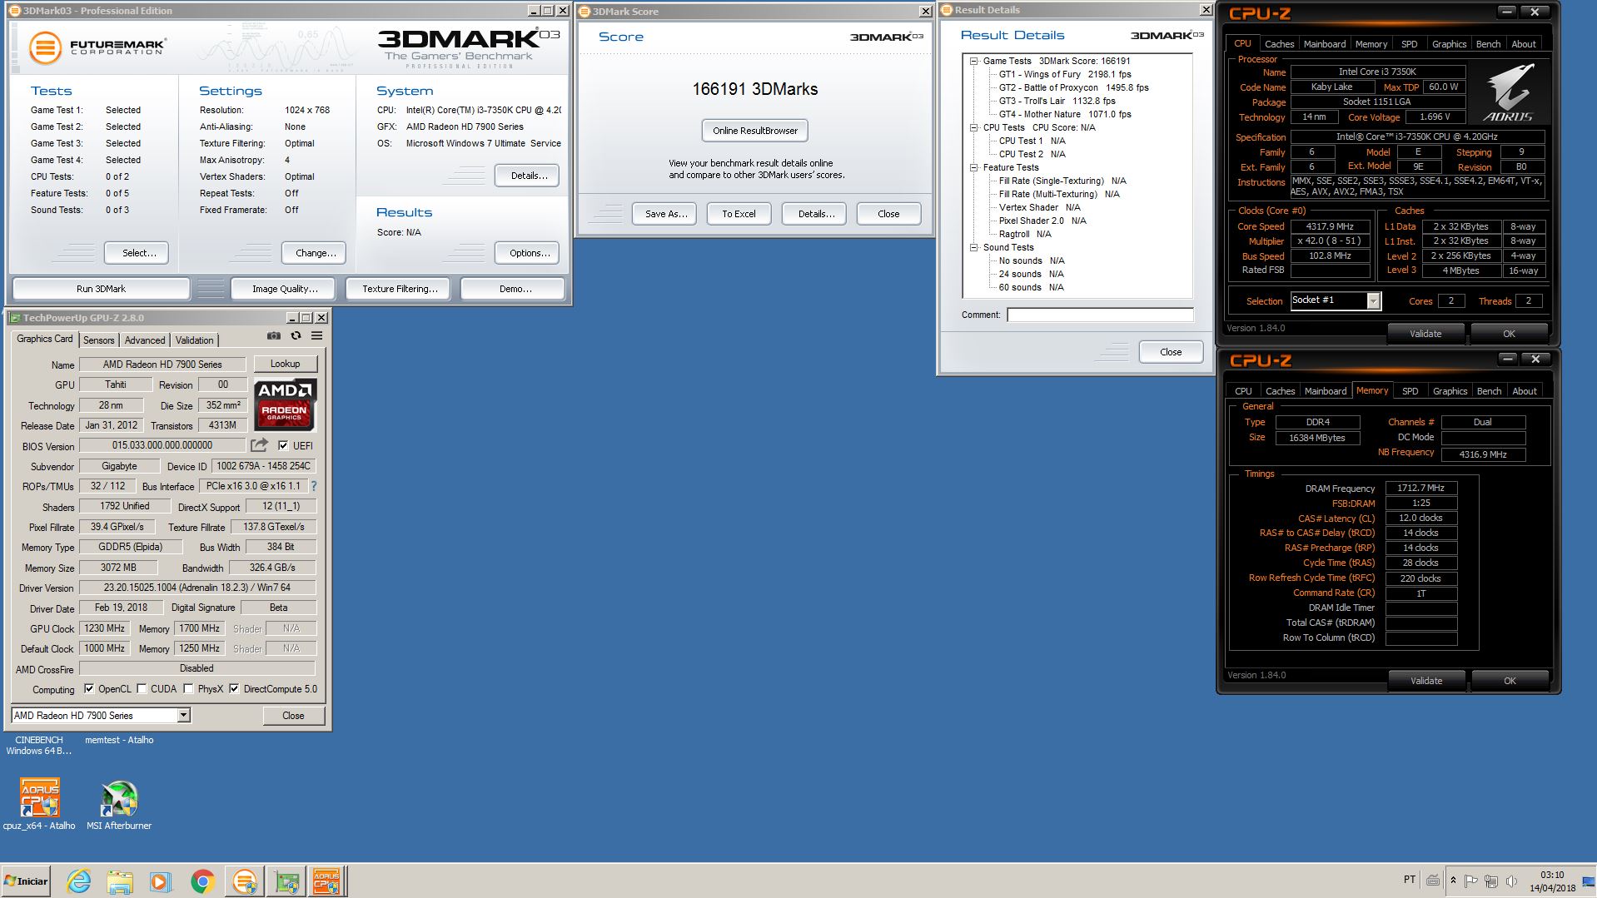Click the Lookup button in GPU-Z
The height and width of the screenshot is (898, 1597).
pos(285,364)
